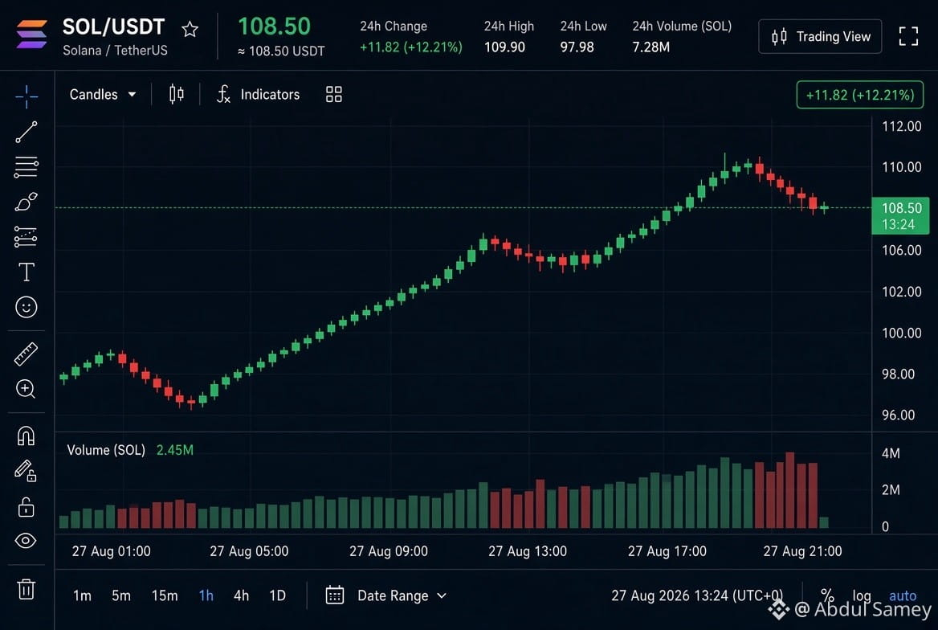Choose the price range projection tool
Image resolution: width=938 pixels, height=630 pixels.
26,237
